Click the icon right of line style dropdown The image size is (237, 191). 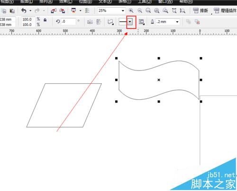pos(141,22)
